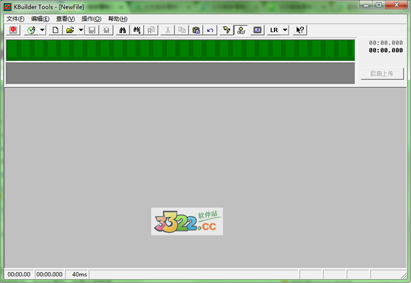Click the red Chinese character toolbar icon
Image resolution: width=411 pixels, height=283 pixels.
tap(13, 30)
